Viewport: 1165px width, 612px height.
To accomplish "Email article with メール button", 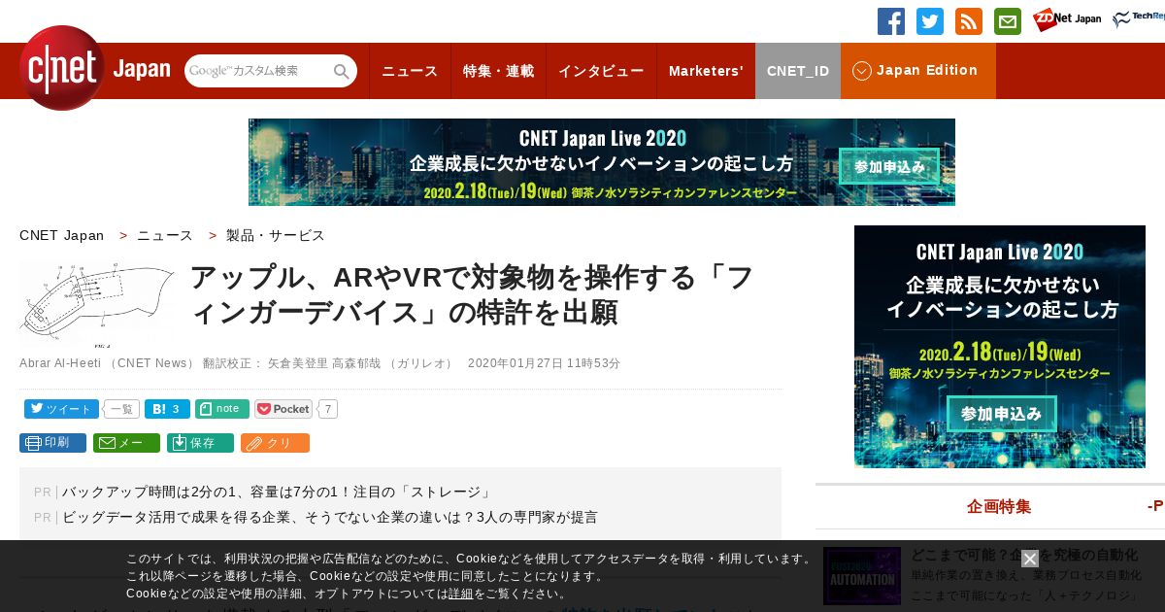I will pos(126,443).
